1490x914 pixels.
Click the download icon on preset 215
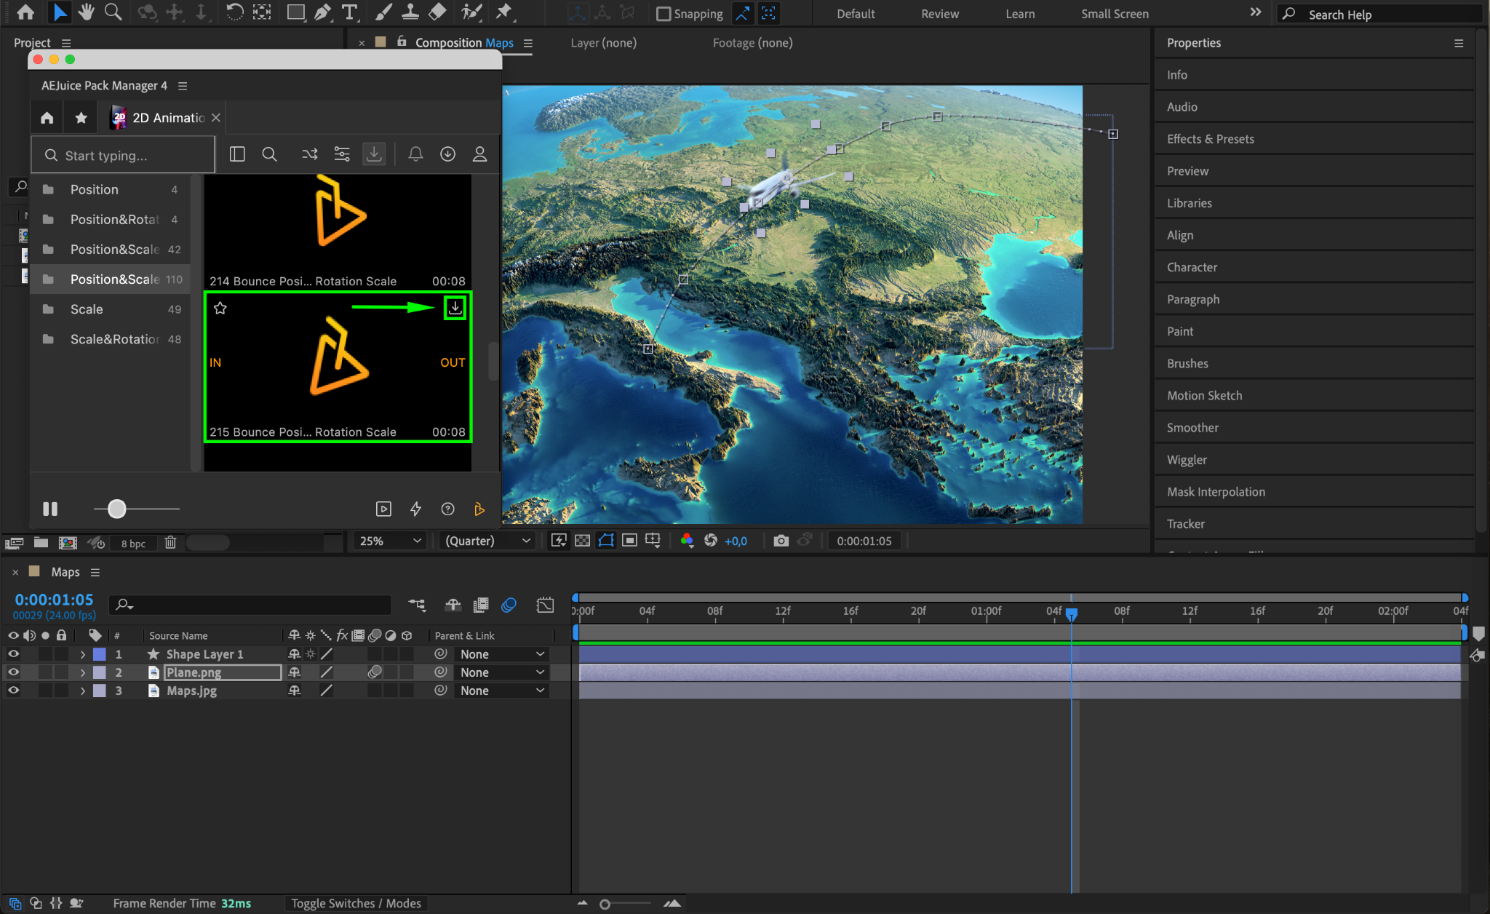[455, 308]
